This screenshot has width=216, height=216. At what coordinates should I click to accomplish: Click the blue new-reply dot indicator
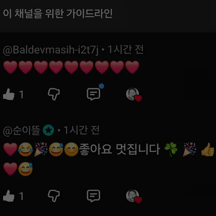101,86
